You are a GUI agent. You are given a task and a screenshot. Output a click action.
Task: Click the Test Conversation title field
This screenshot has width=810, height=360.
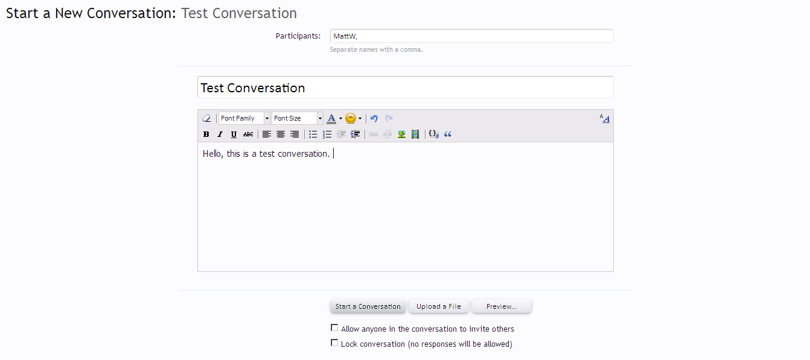click(406, 87)
